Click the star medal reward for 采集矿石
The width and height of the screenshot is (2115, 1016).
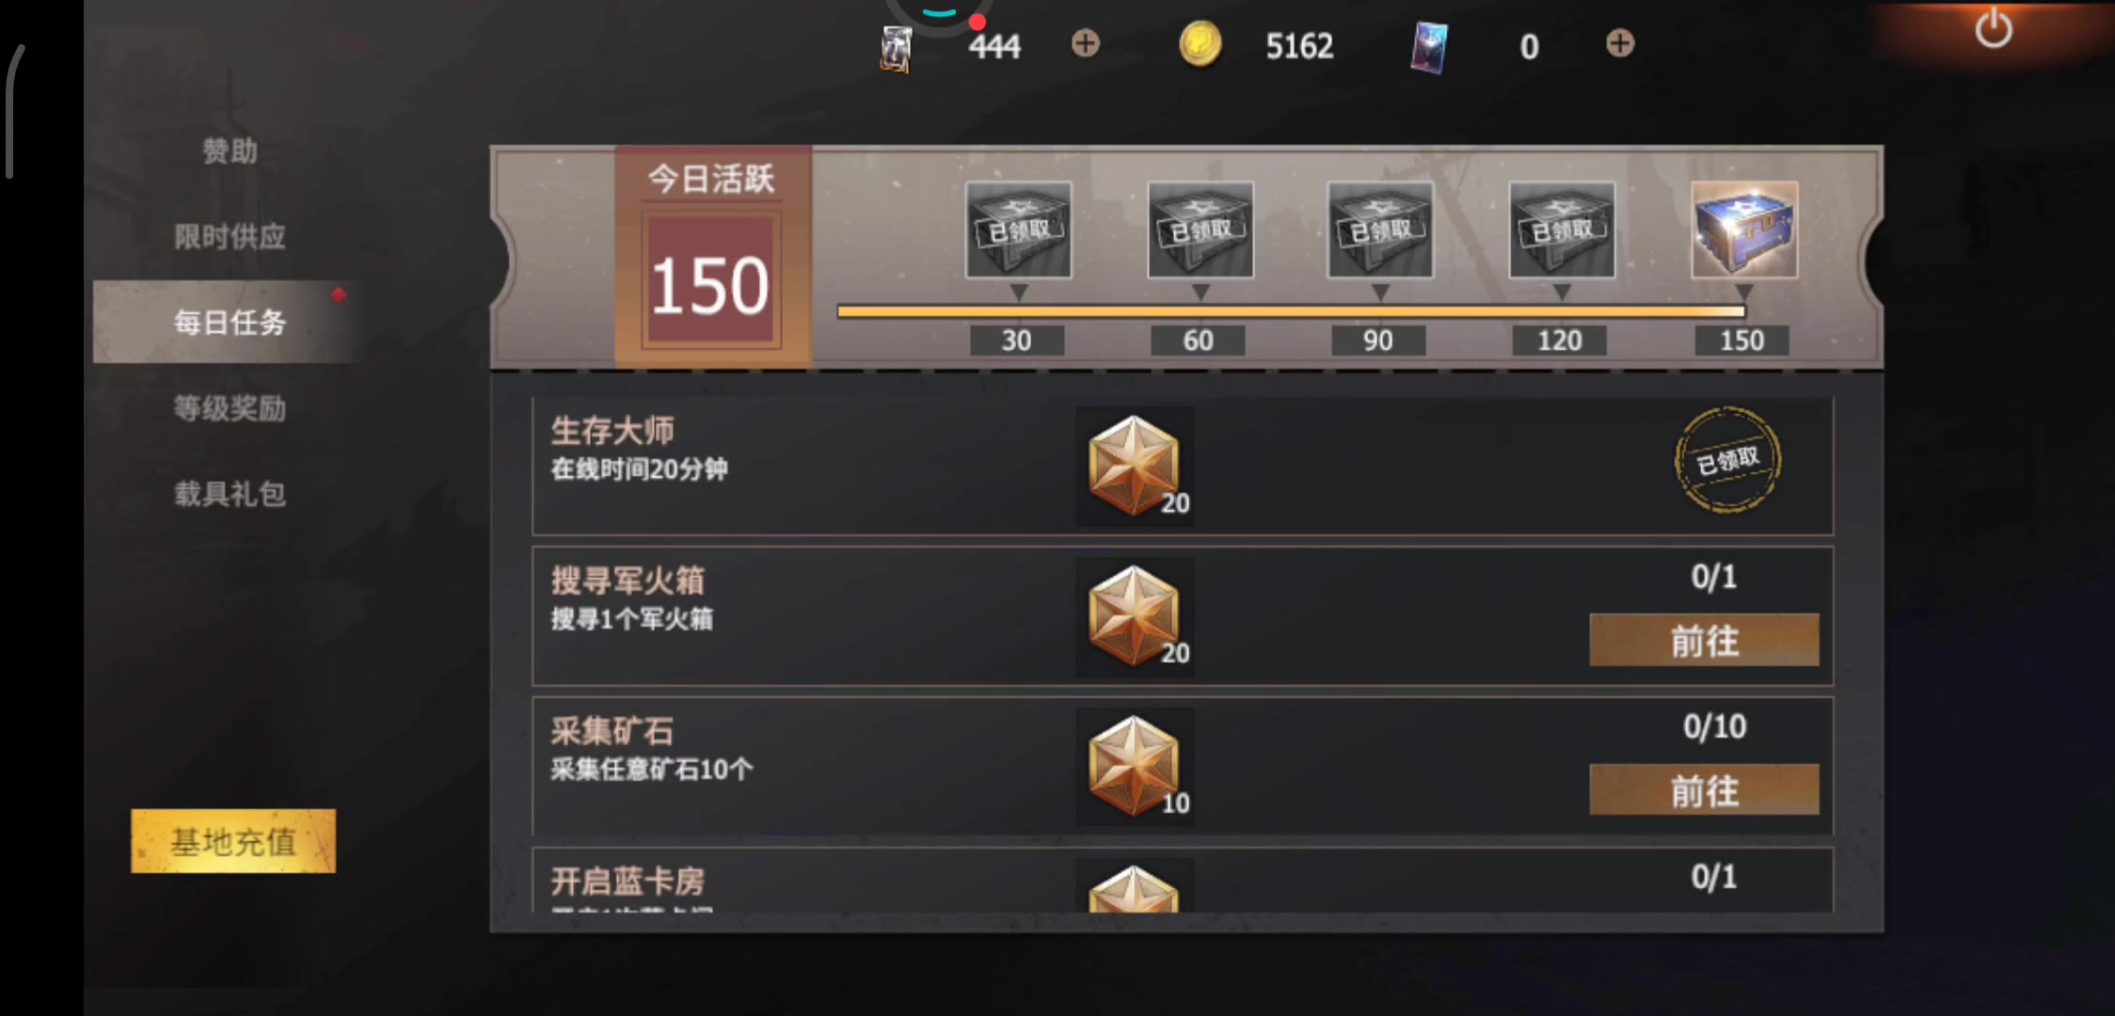click(1136, 767)
